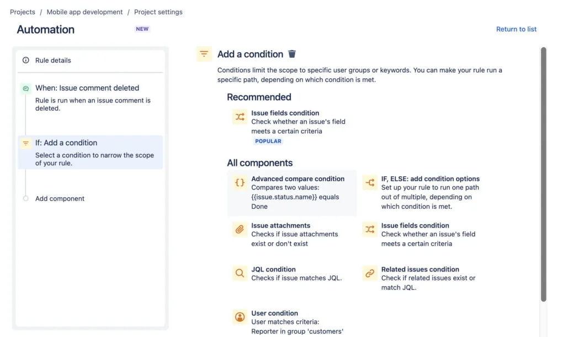Click the Related issues condition link icon
The image size is (563, 337).
click(370, 273)
